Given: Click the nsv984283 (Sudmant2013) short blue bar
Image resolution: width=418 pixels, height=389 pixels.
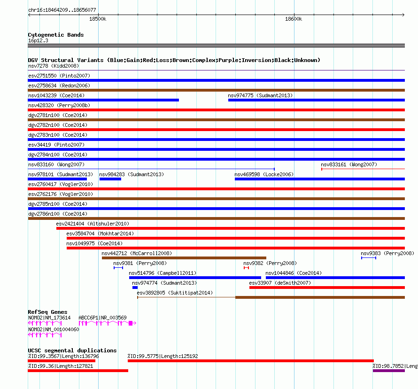Looking at the screenshot, I should point(110,179).
